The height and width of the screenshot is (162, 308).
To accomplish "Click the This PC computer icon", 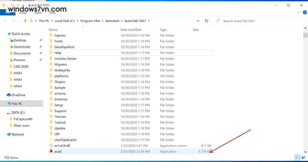I will 9,103.
